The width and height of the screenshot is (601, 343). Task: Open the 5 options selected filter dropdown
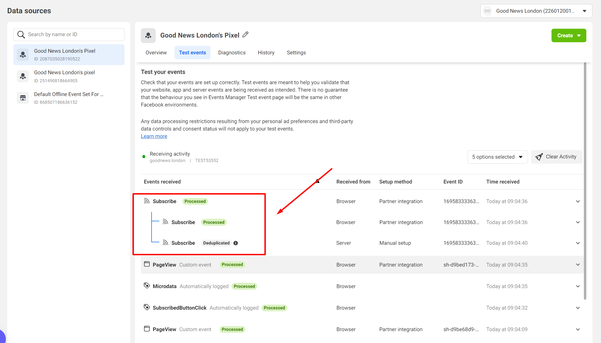(498, 157)
